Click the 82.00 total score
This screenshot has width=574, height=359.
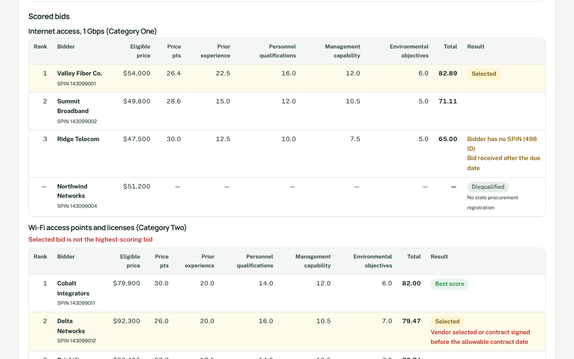click(x=411, y=283)
